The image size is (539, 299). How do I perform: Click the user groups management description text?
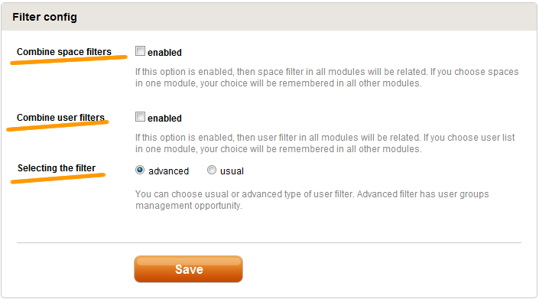tap(312, 200)
